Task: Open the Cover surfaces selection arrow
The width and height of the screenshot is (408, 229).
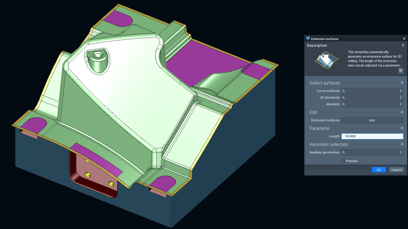Action: 400,91
